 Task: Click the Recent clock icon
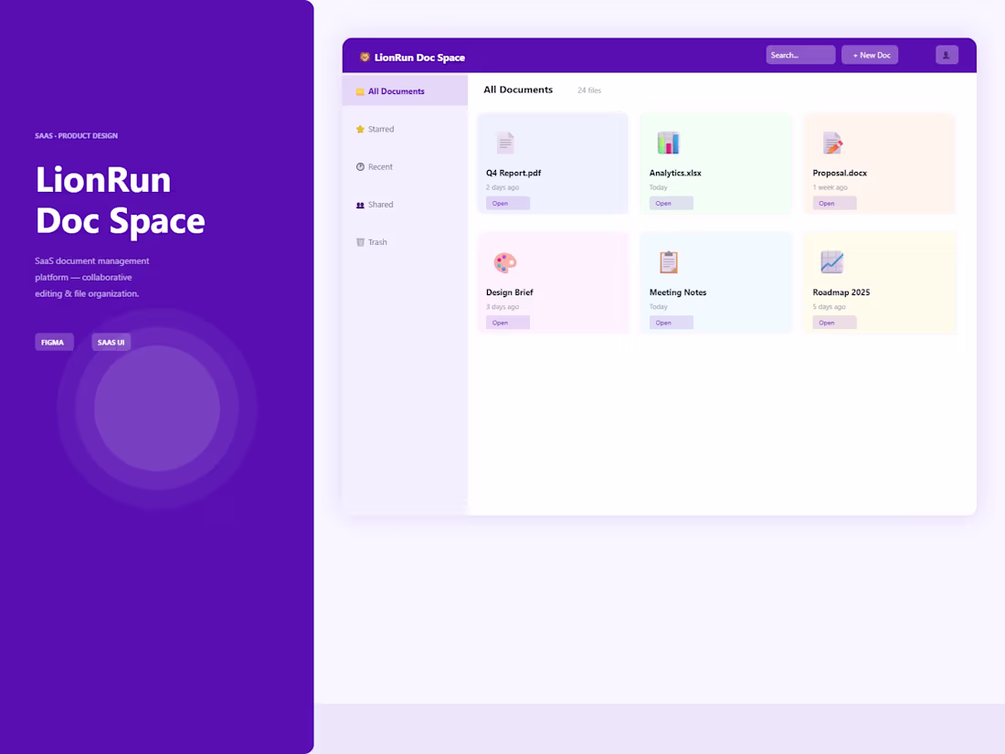coord(359,166)
